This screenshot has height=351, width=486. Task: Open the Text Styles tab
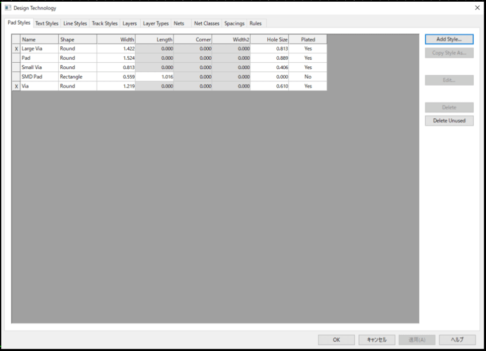click(x=46, y=23)
